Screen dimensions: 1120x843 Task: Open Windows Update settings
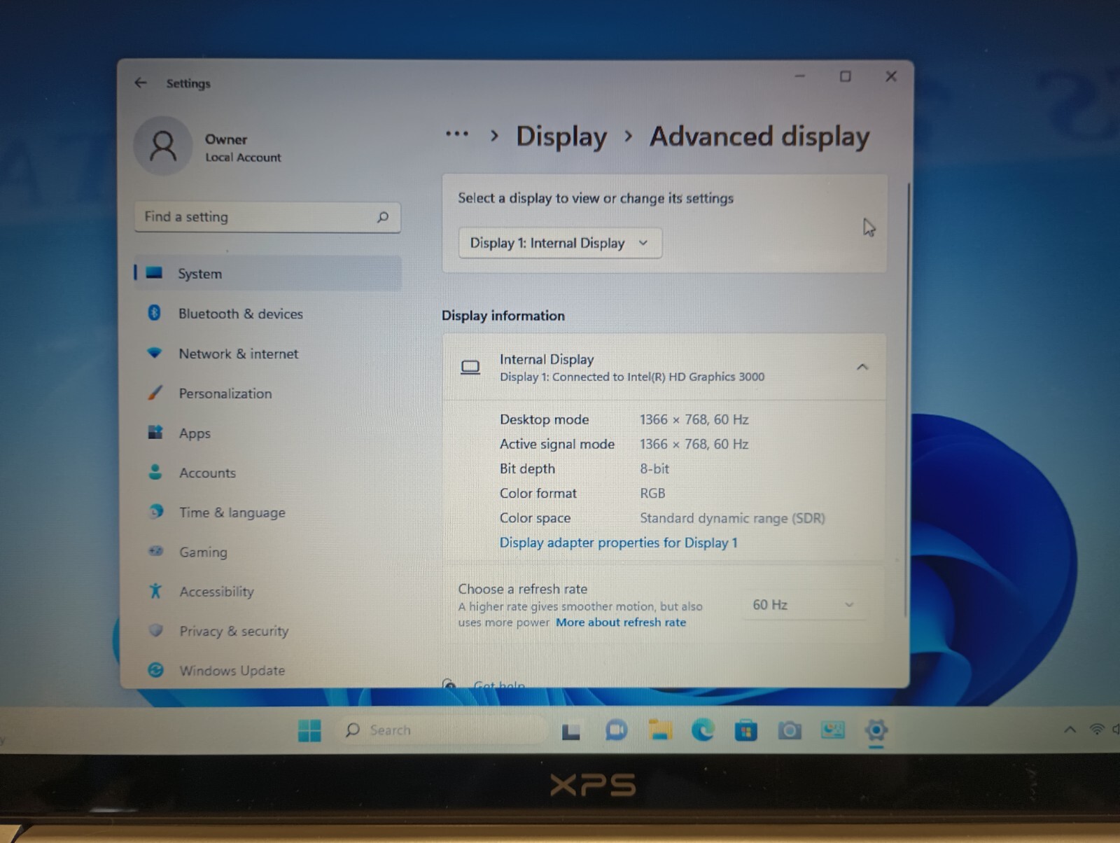[x=267, y=670]
